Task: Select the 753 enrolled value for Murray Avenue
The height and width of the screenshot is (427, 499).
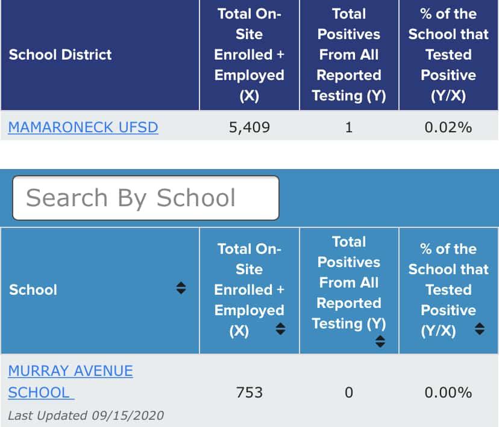Action: tap(249, 393)
